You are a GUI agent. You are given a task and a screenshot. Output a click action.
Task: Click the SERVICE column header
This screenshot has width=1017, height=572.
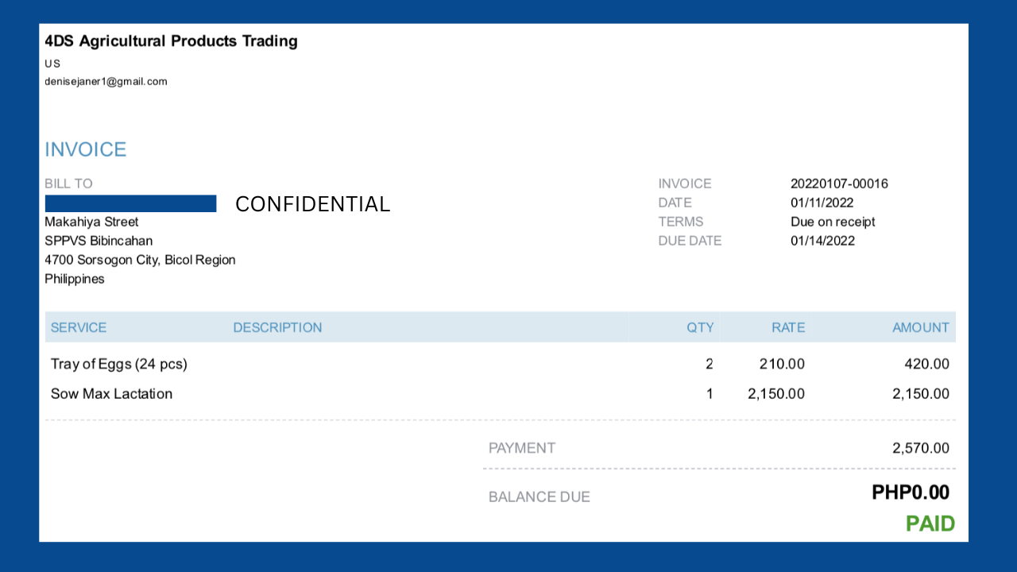(x=79, y=327)
